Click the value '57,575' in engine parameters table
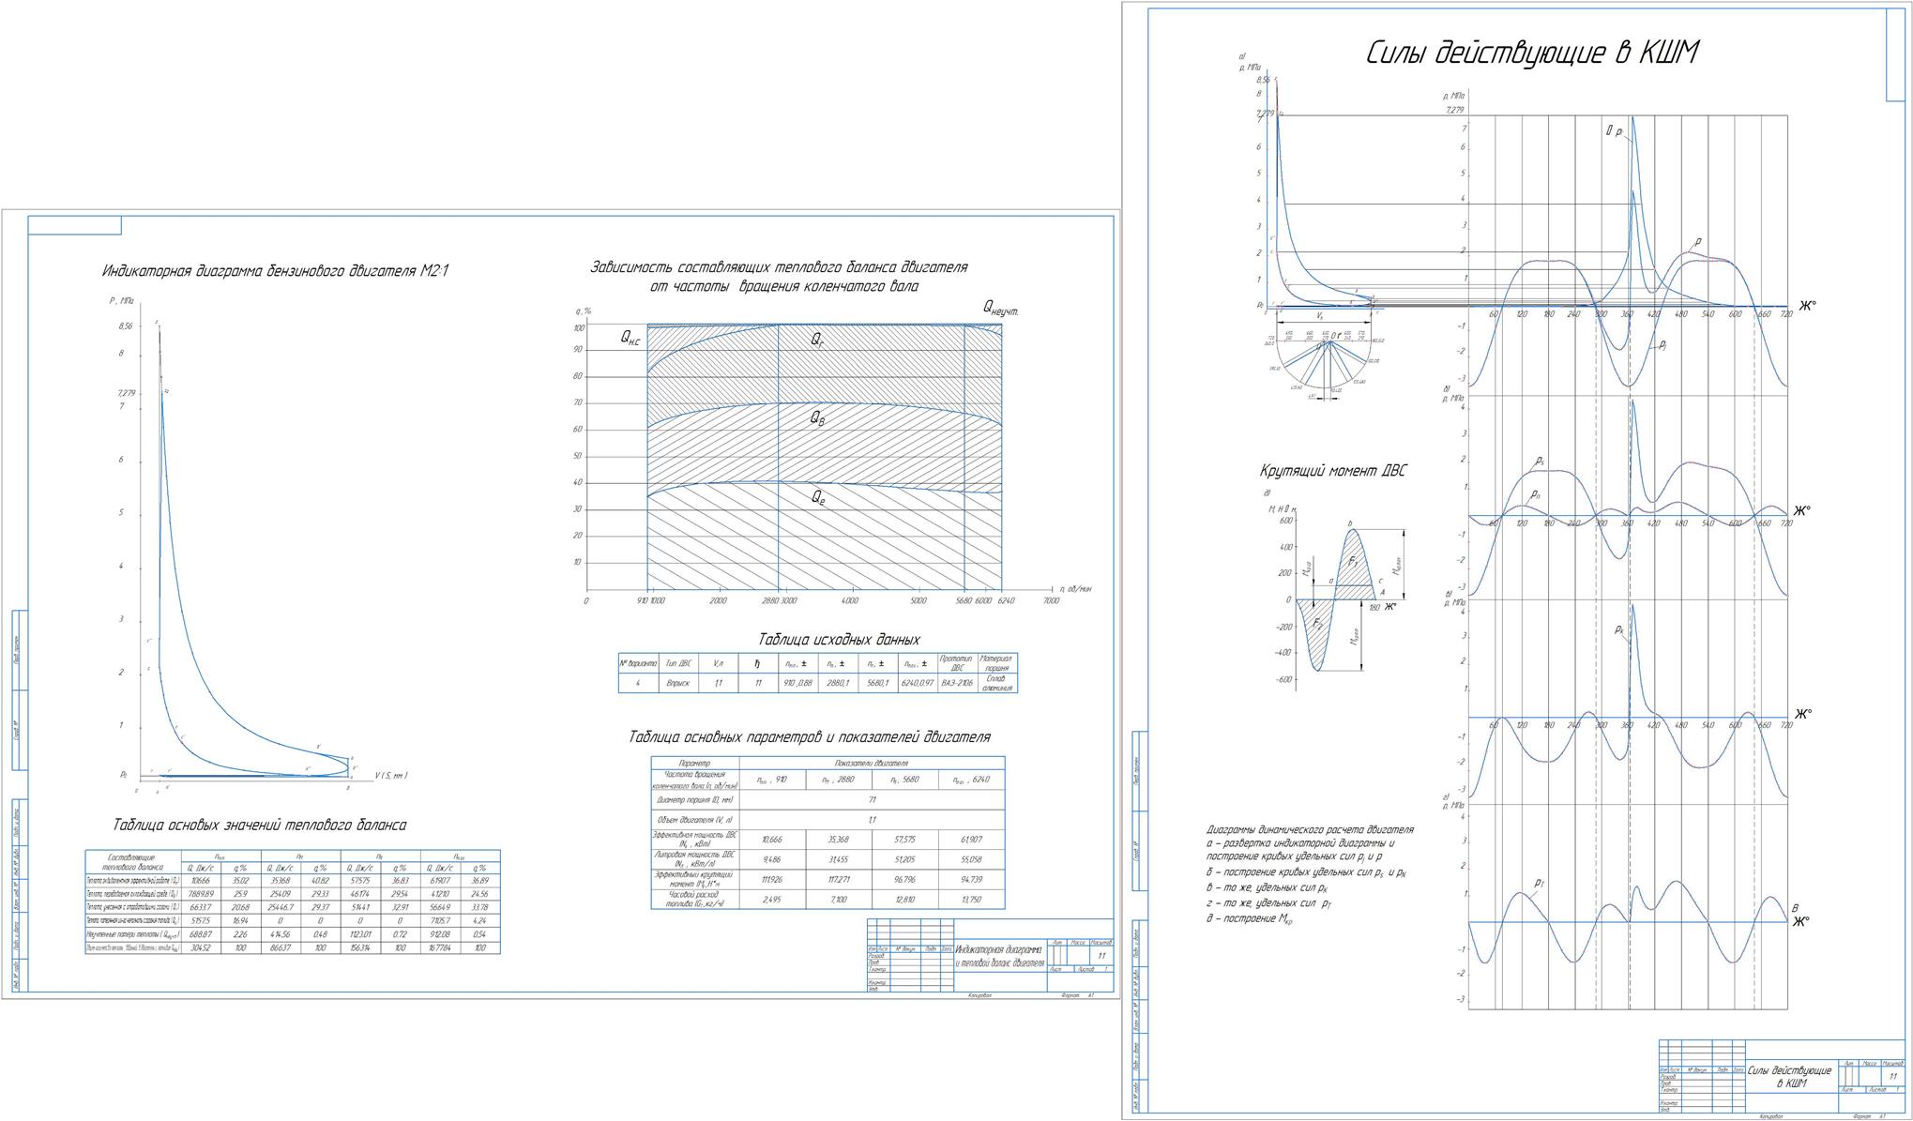 point(905,840)
